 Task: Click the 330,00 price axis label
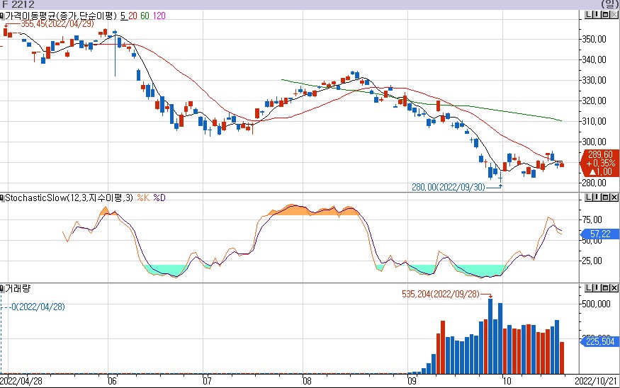tap(594, 80)
